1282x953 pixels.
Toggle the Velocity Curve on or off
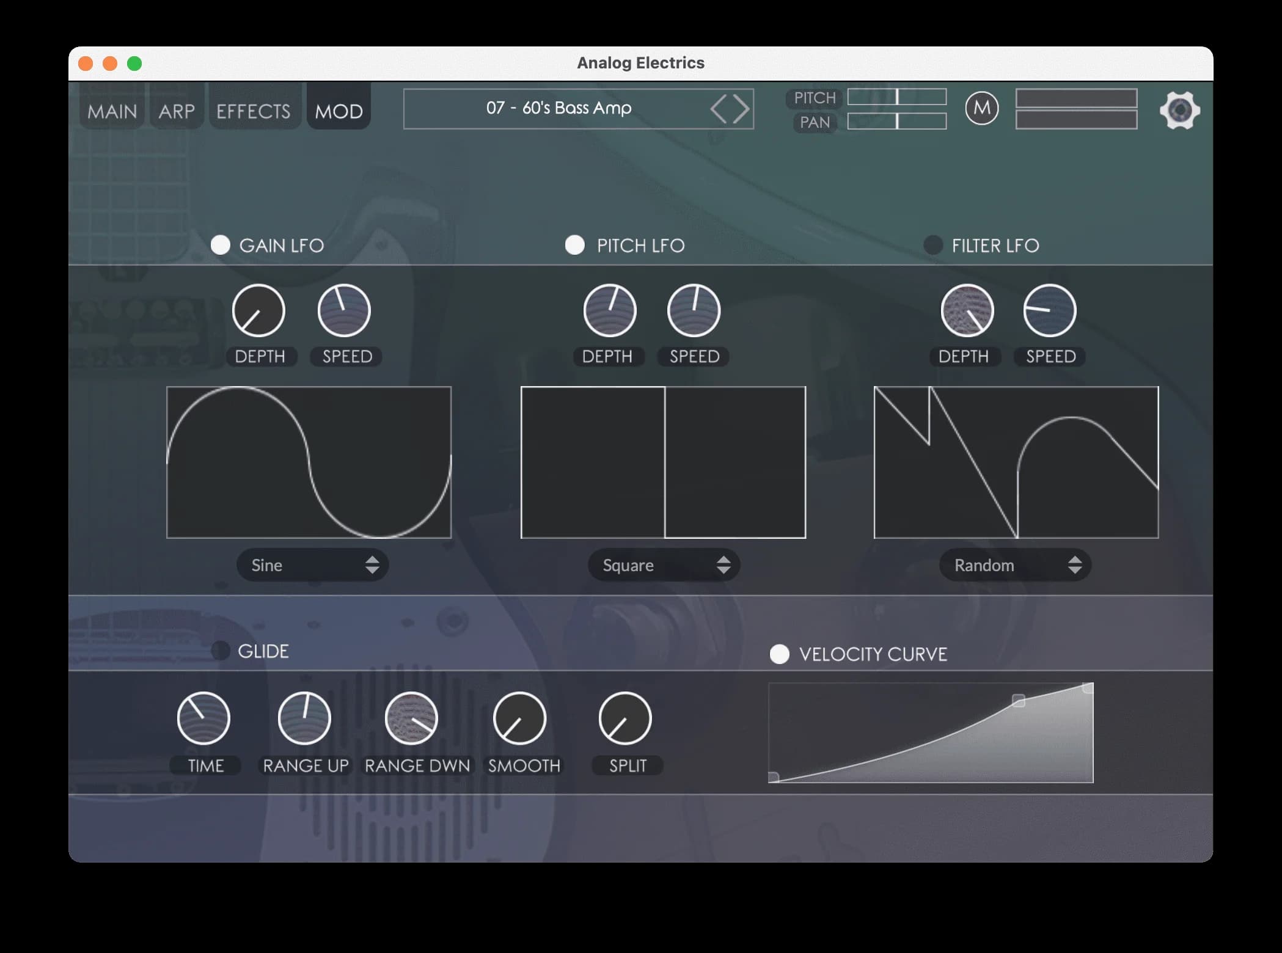780,654
